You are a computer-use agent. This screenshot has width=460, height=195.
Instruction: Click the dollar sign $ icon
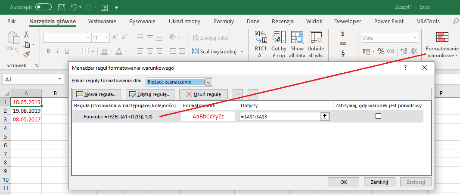point(343,34)
